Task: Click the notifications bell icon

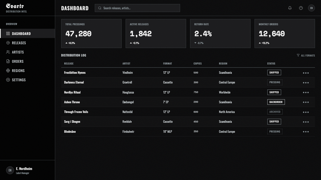Action: coord(290,8)
